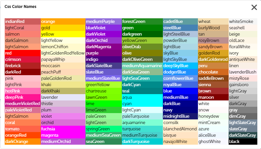
Task: Choose saddleBrown color
Action: pos(213,78)
